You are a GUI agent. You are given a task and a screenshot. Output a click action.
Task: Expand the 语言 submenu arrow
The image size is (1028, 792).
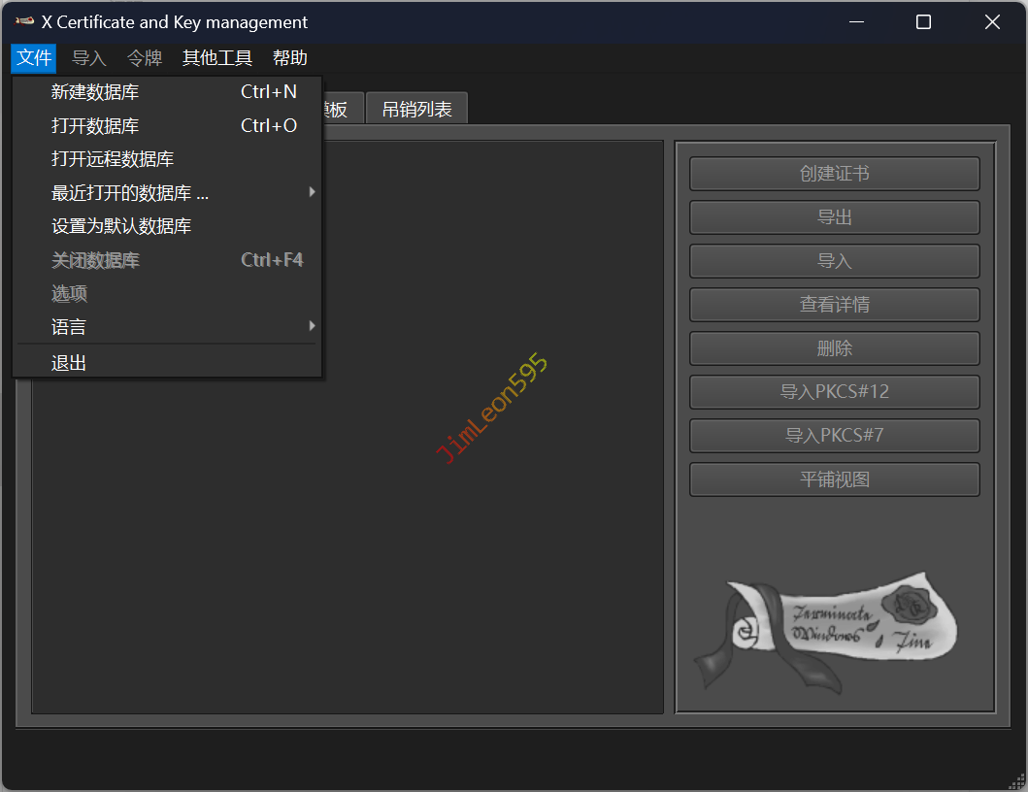[312, 326]
